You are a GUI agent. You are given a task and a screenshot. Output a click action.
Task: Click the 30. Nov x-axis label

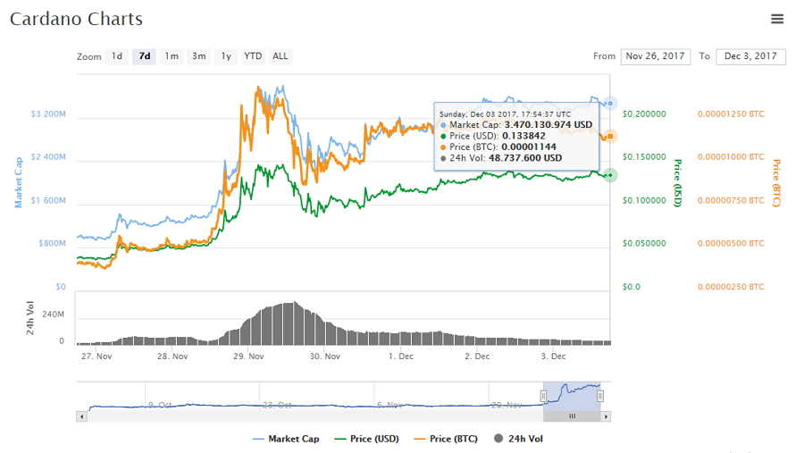point(325,357)
